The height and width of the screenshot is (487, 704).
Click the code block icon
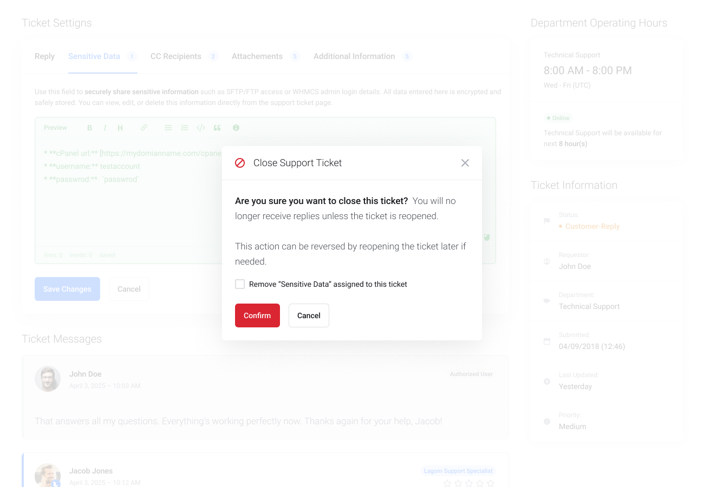[x=201, y=128]
